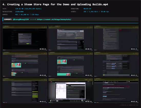Image resolution: width=141 pixels, height=108 pixels.
Task: Select the file size value '120.82 MB'
Action: coord(28,9)
